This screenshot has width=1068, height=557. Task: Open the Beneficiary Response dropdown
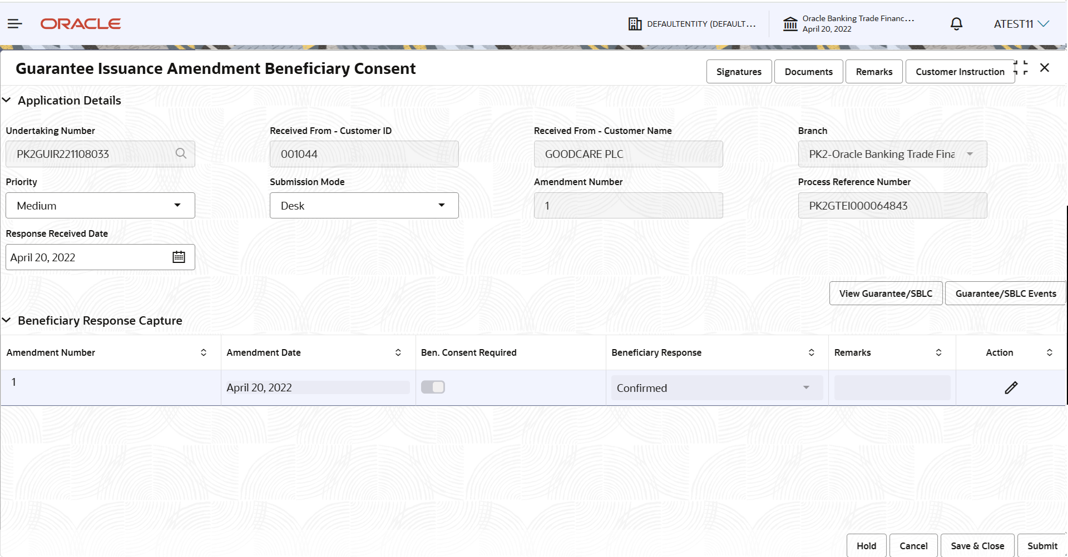[x=717, y=387]
